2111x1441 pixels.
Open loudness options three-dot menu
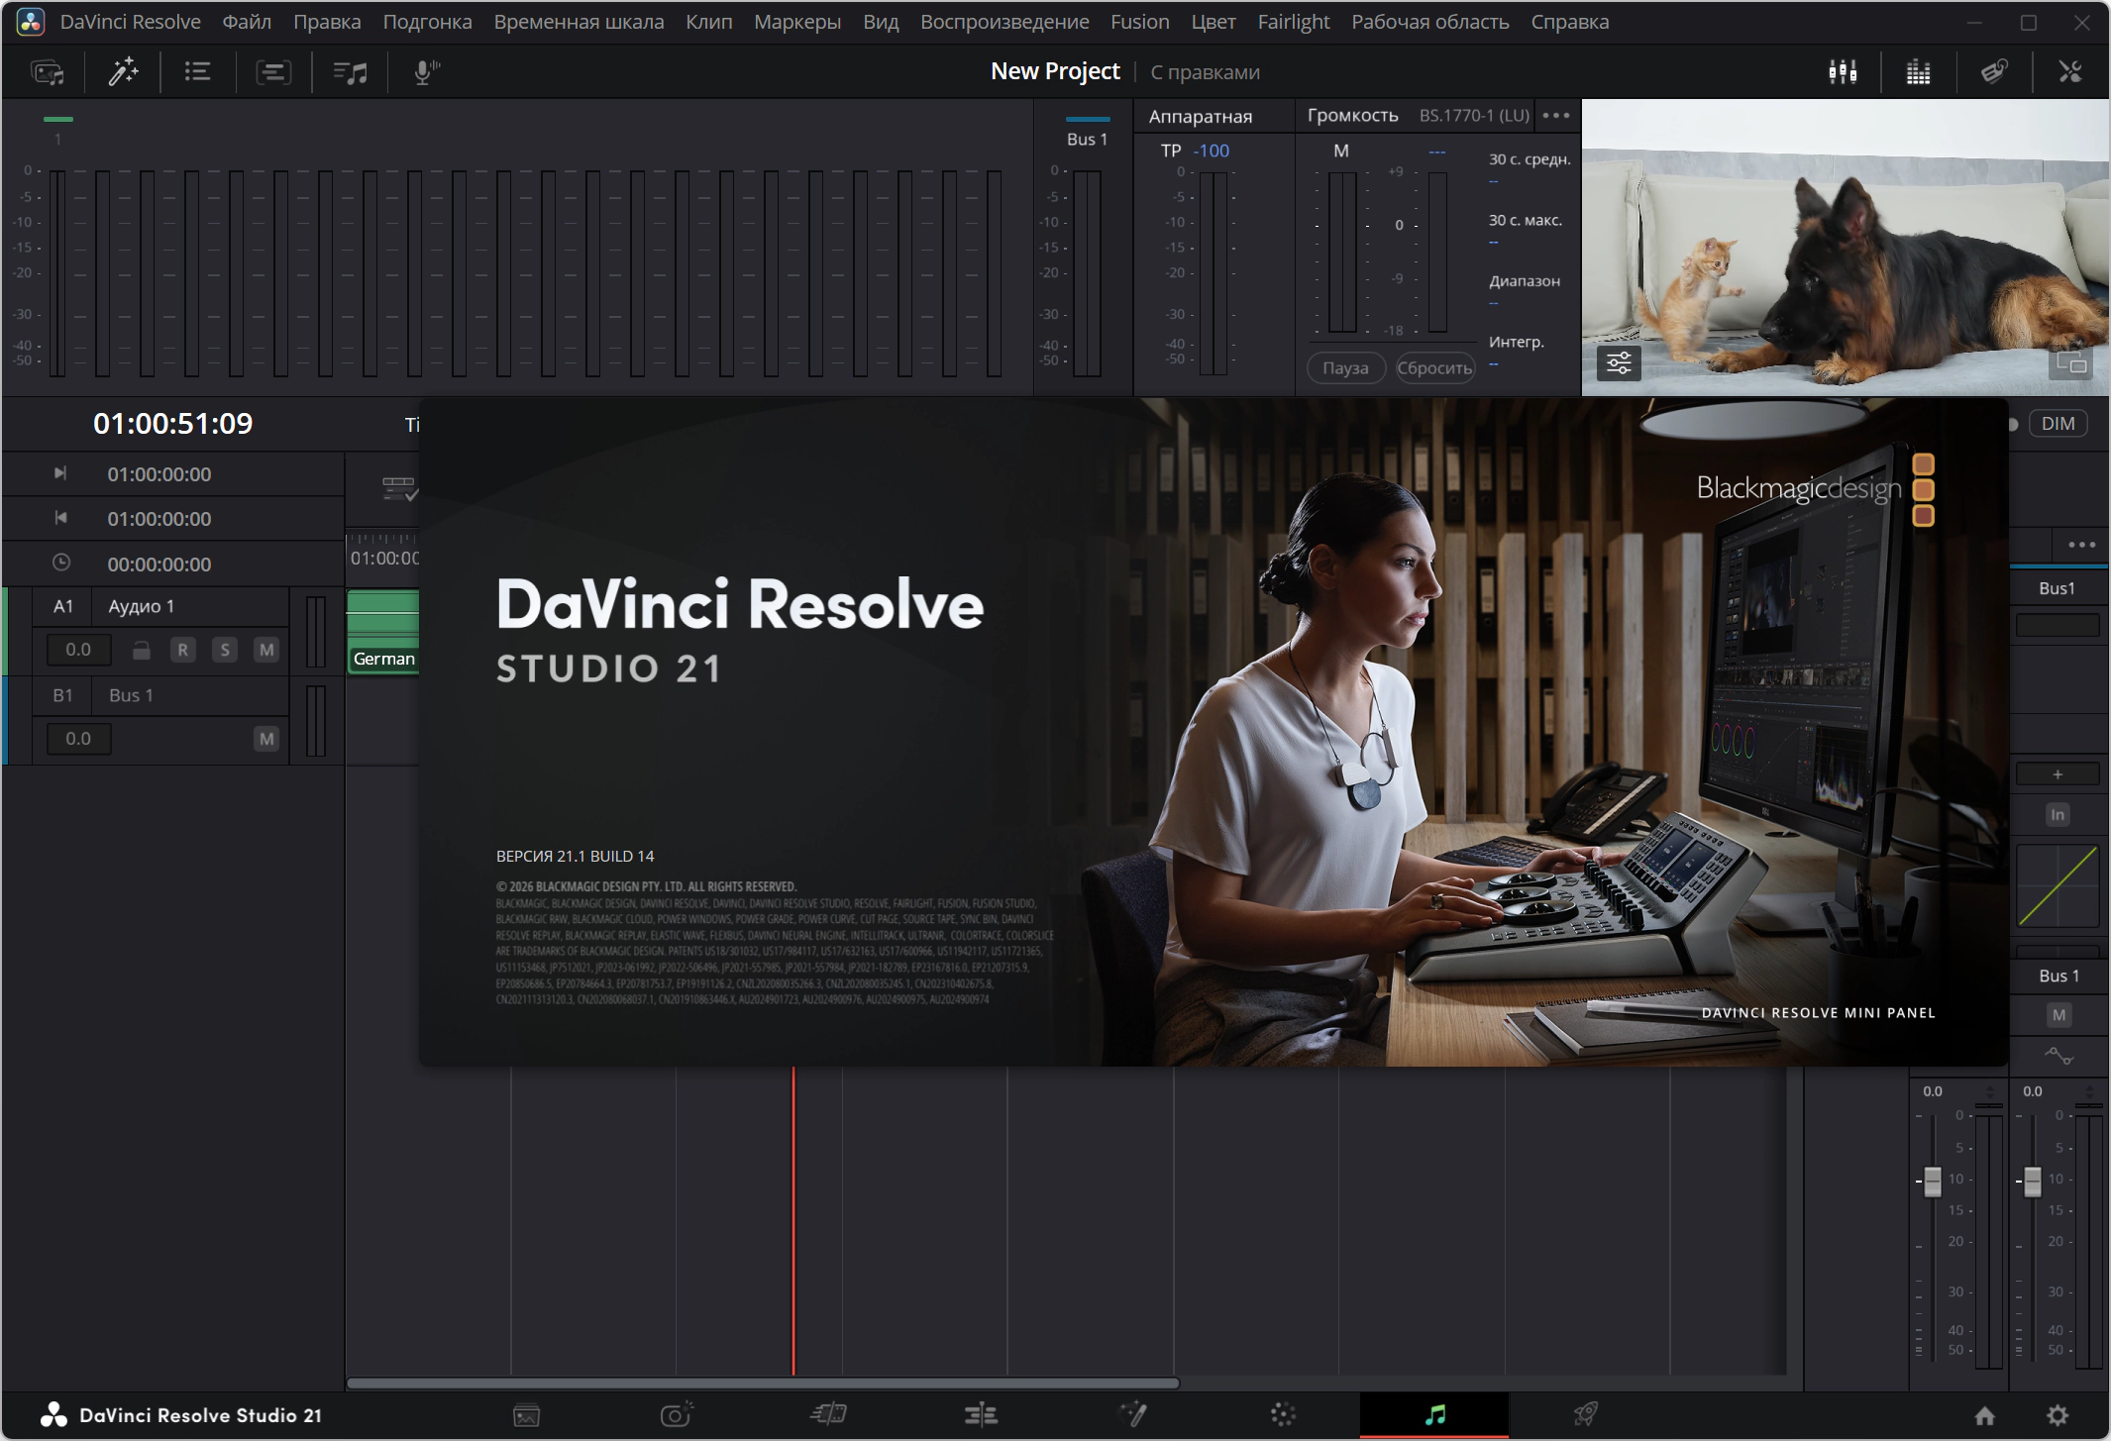click(1556, 115)
